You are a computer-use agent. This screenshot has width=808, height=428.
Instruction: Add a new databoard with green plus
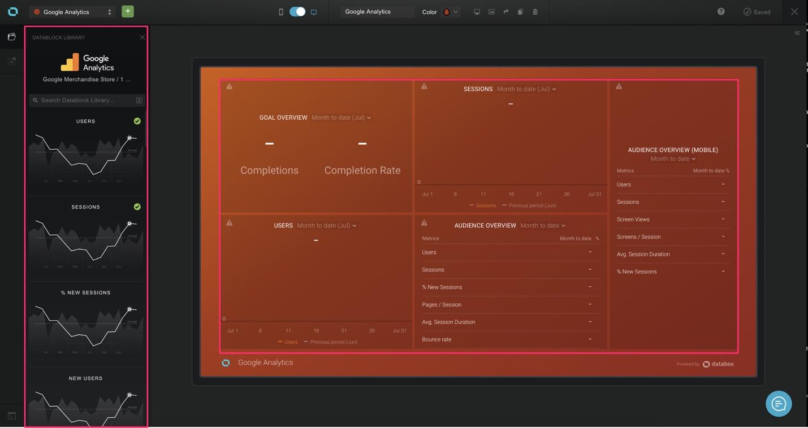coord(128,11)
